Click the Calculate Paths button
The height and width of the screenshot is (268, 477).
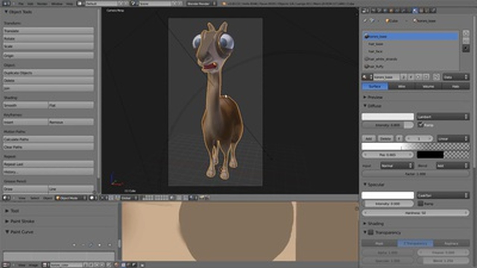[x=48, y=139]
